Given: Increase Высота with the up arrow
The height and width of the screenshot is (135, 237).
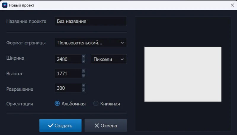Looking at the screenshot, I should (x=84, y=71).
